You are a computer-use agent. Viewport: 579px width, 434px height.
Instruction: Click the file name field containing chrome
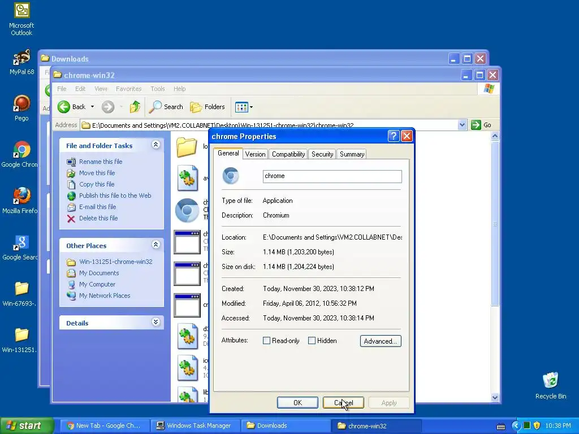coord(332,176)
